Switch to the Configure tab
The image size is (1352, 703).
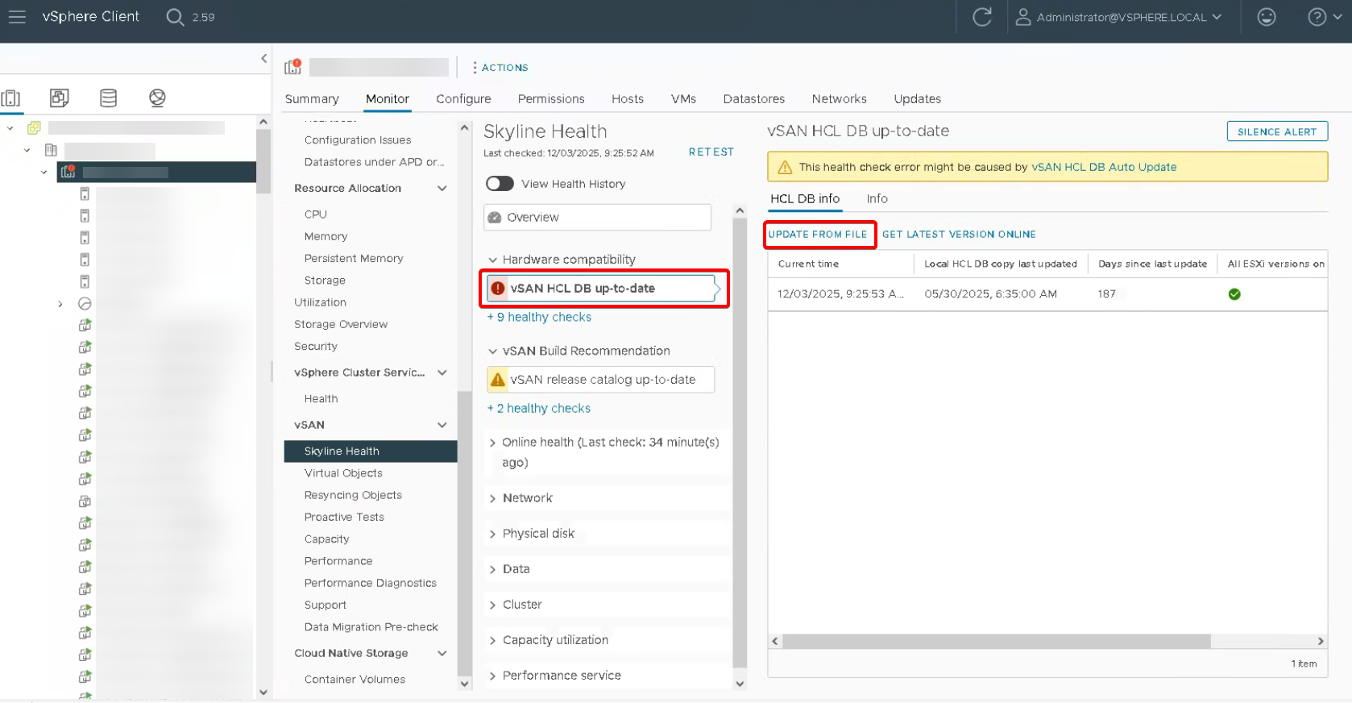(x=463, y=99)
